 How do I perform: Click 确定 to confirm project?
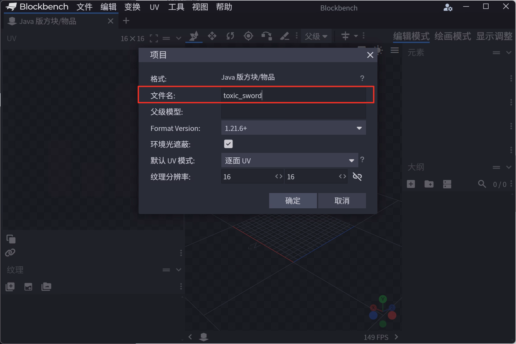coord(293,201)
